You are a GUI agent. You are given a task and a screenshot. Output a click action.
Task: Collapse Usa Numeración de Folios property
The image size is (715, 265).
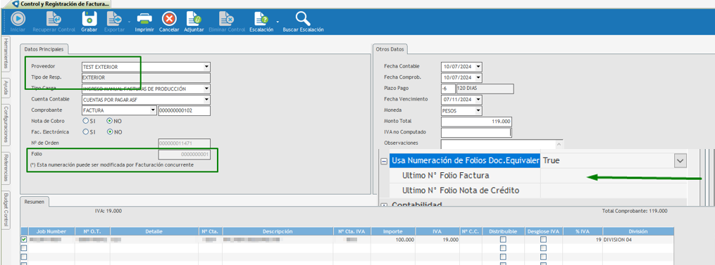pyautogui.click(x=384, y=161)
